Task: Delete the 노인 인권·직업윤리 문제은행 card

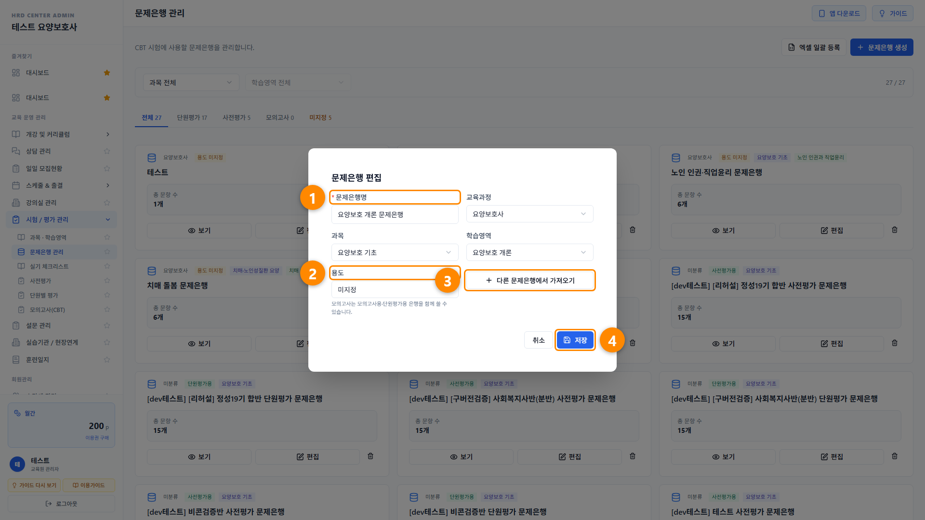Action: [x=895, y=230]
